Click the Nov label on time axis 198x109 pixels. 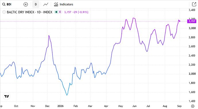[x=33, y=106]
